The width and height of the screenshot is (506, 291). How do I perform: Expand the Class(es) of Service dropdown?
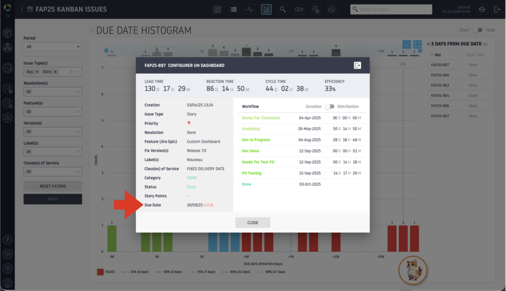52,171
